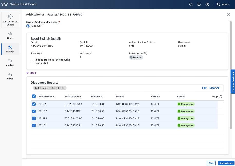Select the Discover radio button

pyautogui.click(x=28, y=26)
